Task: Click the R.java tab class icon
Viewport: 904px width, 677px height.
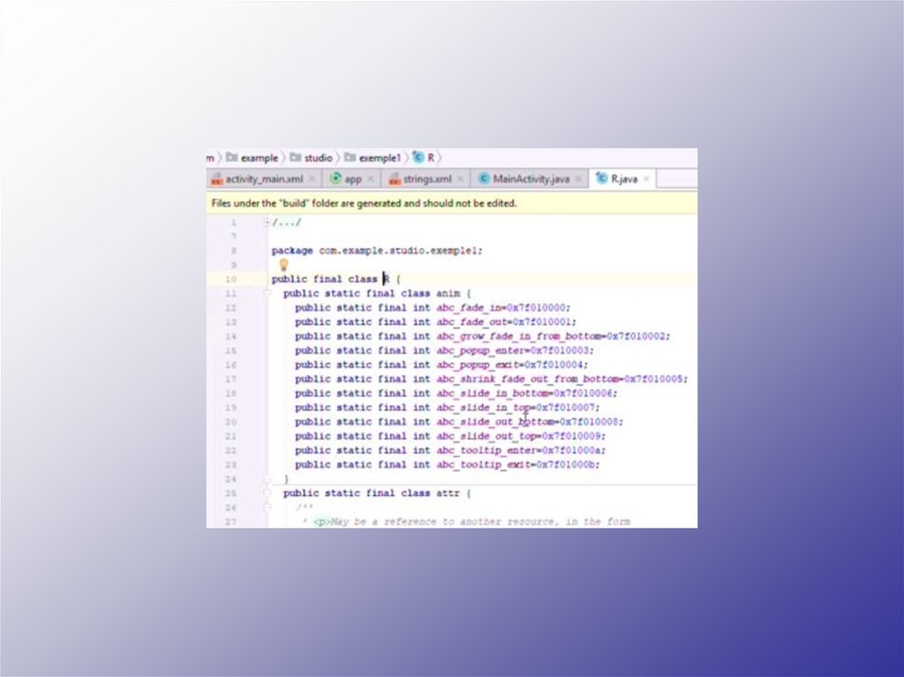Action: click(601, 178)
